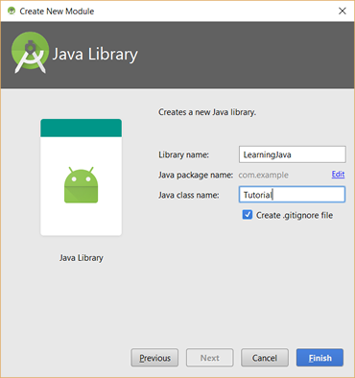This screenshot has height=378, width=355.
Task: Click the small Android Studio title bar icon
Action: point(12,11)
